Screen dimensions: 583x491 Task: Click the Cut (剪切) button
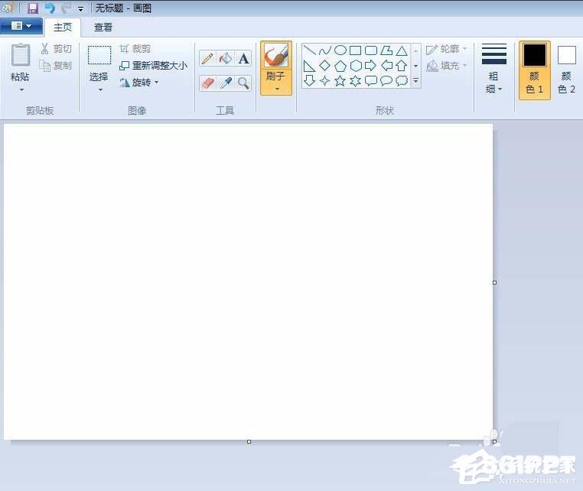(56, 49)
